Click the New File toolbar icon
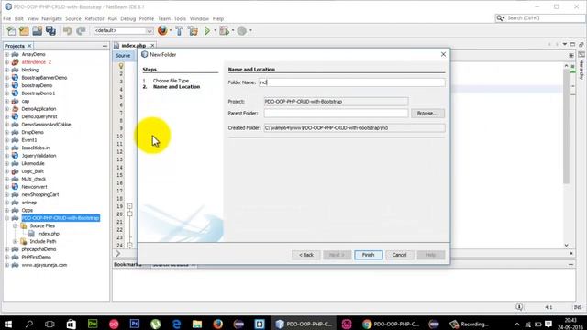 pos(11,30)
